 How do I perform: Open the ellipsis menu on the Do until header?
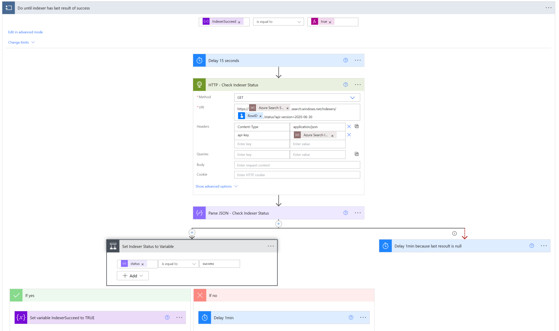click(548, 8)
